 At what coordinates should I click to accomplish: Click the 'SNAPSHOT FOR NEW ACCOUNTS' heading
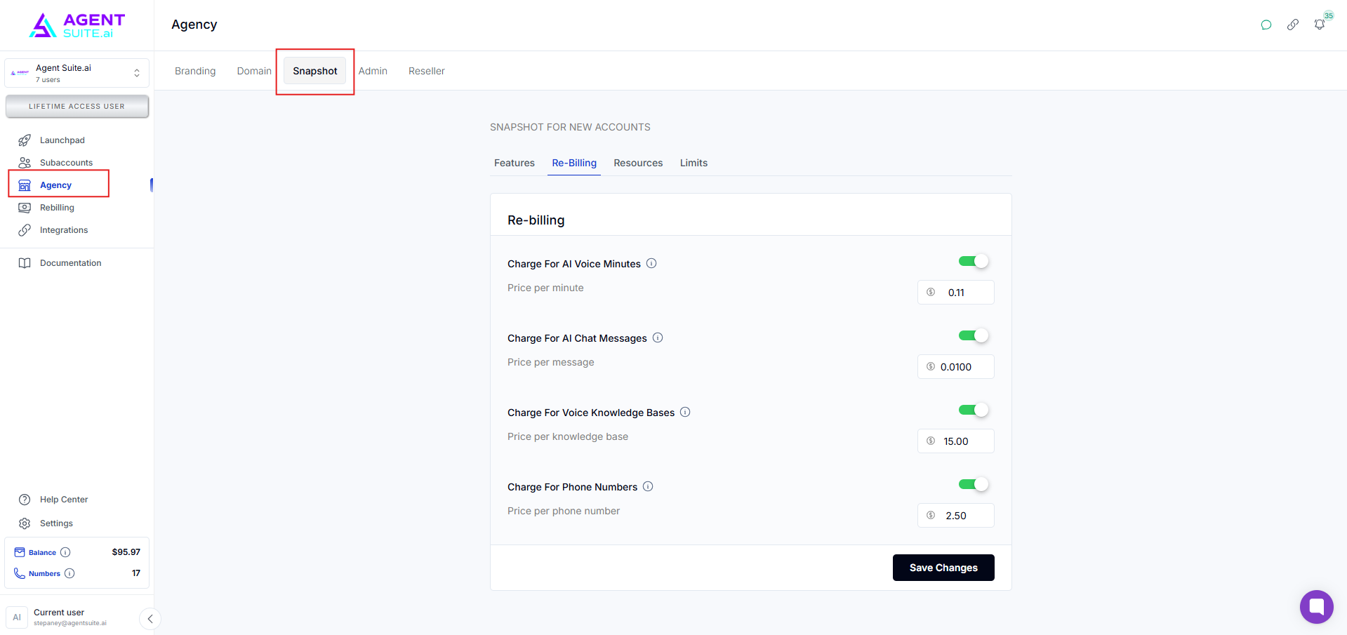coord(570,127)
